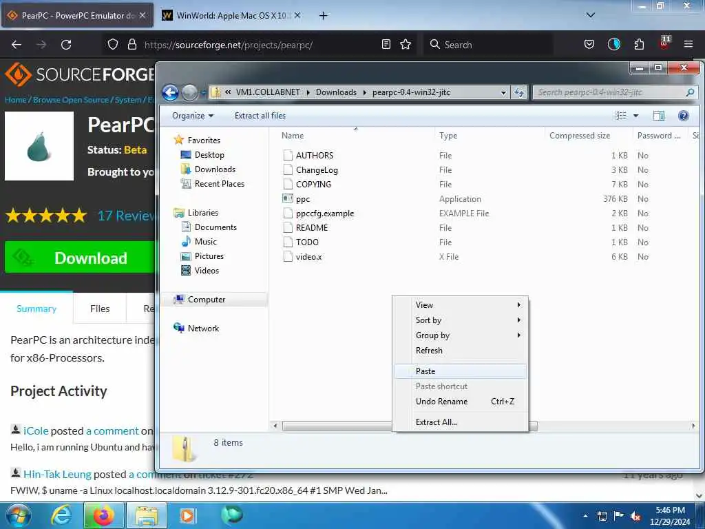
Task: Sort by Compressed size column header
Action: click(580, 136)
